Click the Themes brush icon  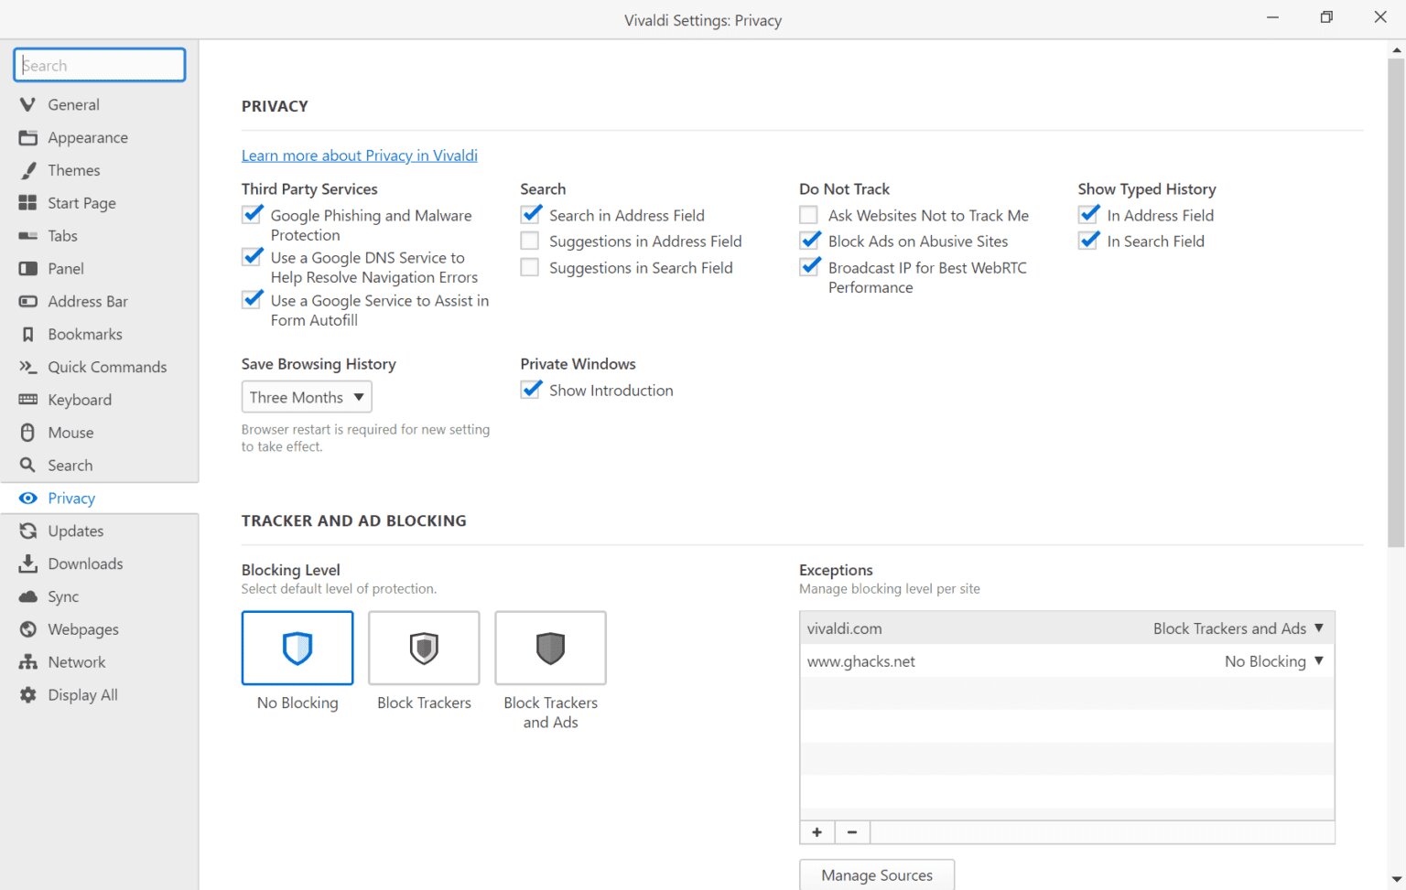click(x=28, y=170)
